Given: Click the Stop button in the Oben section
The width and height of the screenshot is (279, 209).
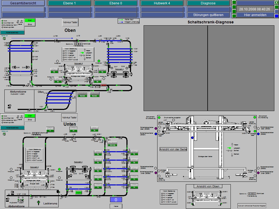Looking at the screenshot, I should [x=30, y=24].
